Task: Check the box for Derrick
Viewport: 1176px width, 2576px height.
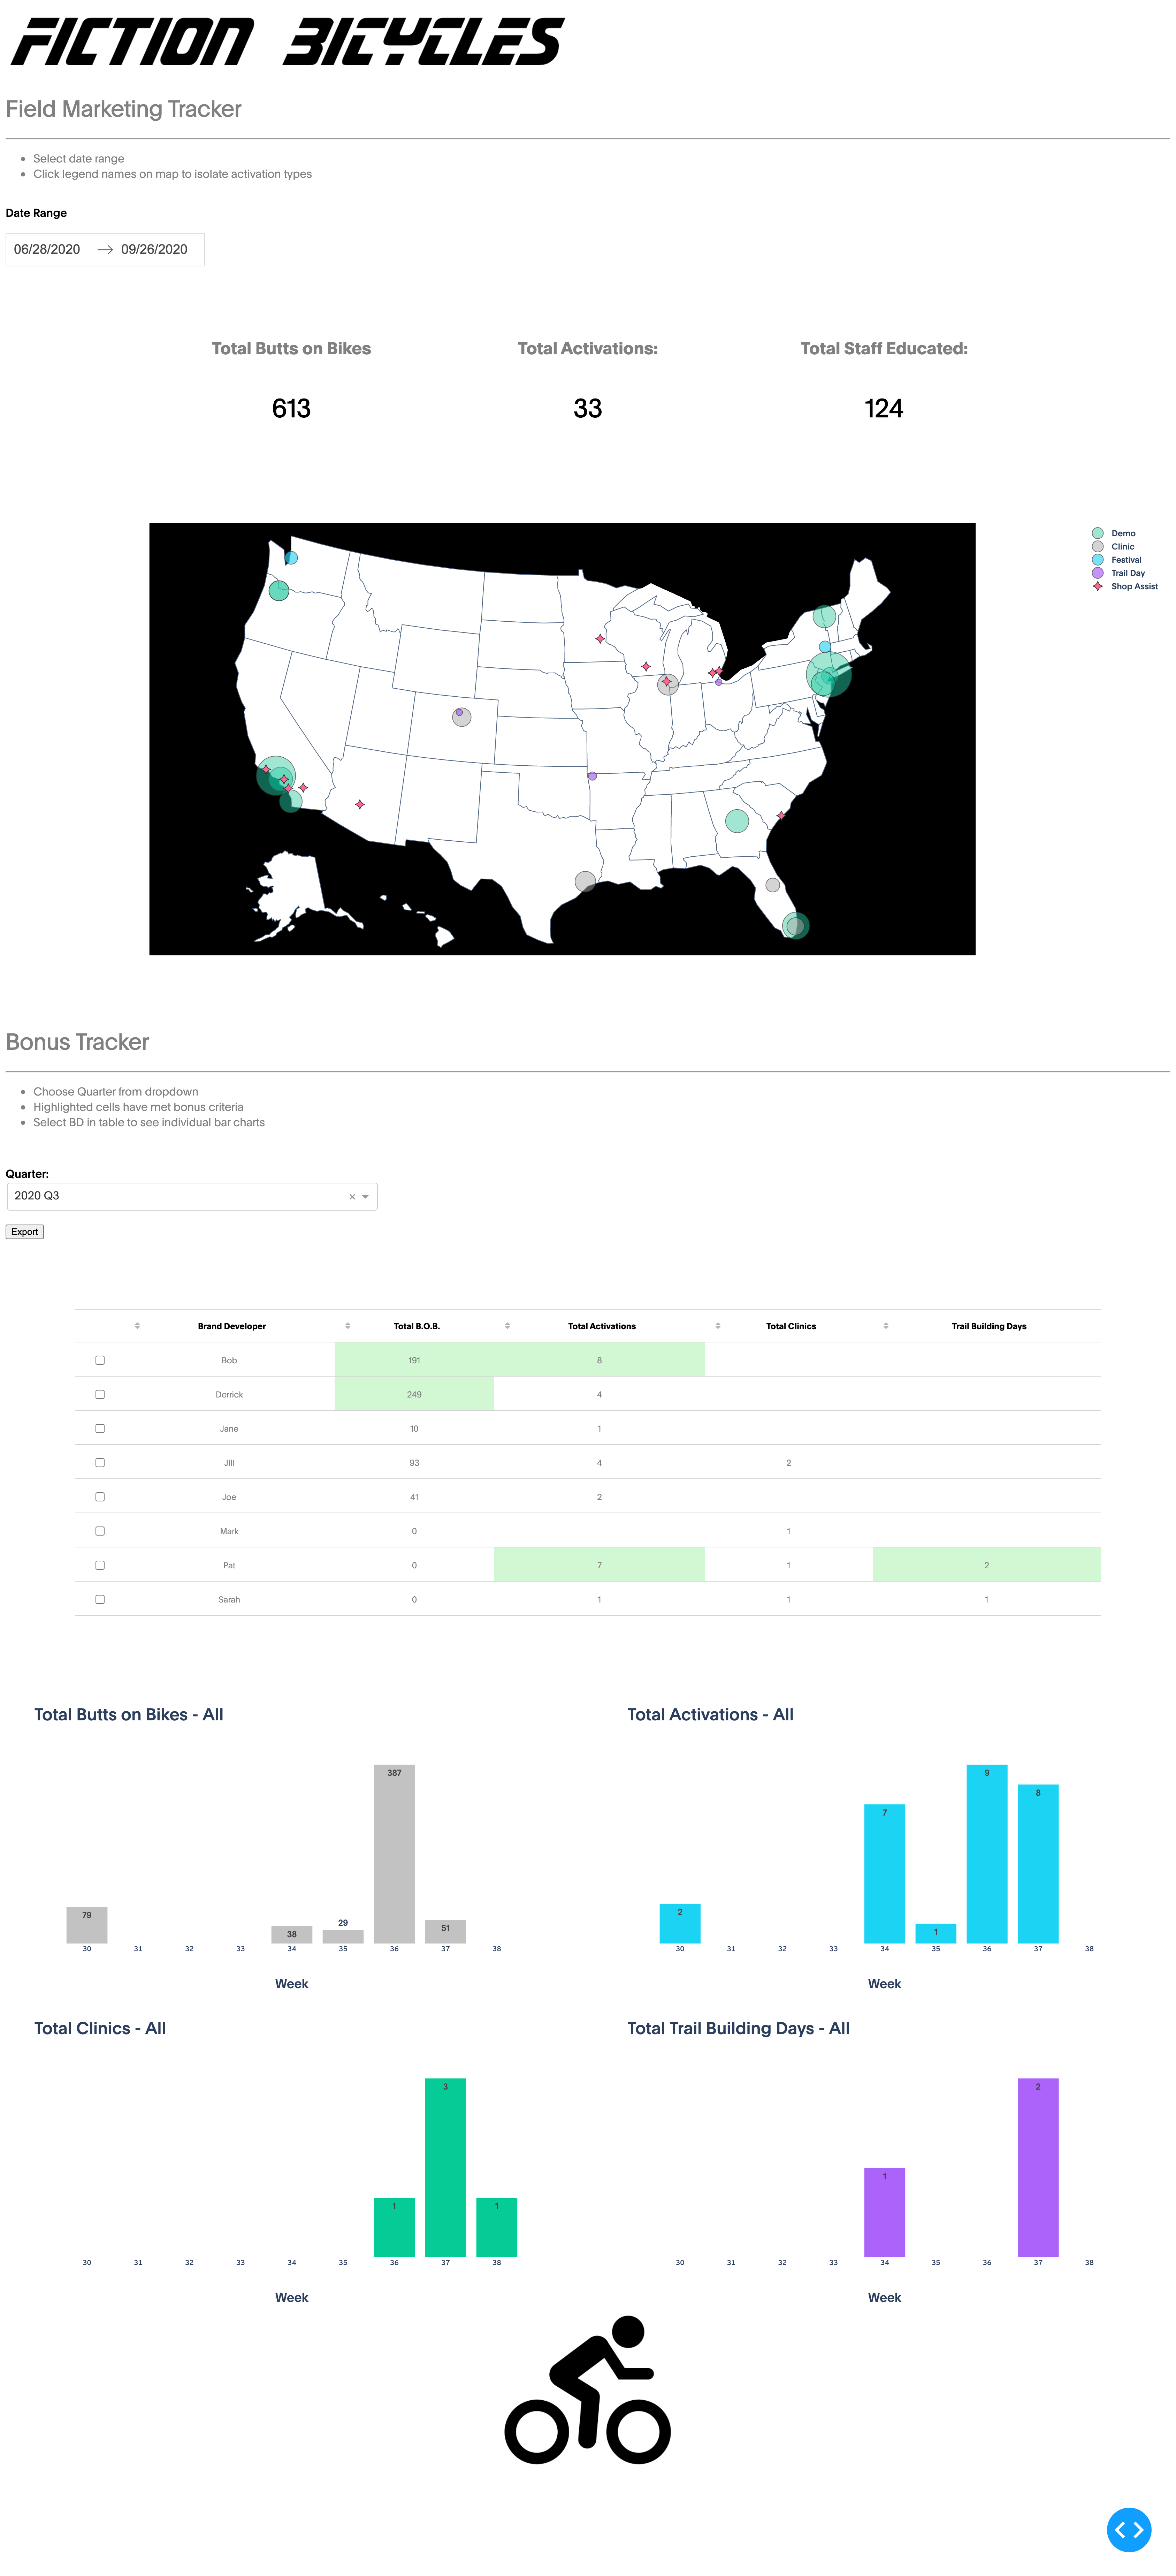Action: [100, 1394]
